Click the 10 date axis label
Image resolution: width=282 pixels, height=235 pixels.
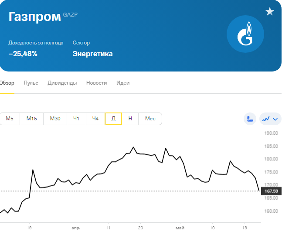(x=212, y=228)
